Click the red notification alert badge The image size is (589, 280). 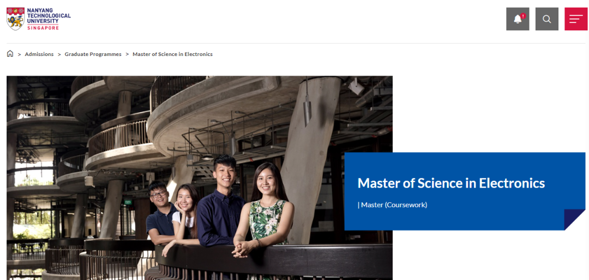[523, 16]
